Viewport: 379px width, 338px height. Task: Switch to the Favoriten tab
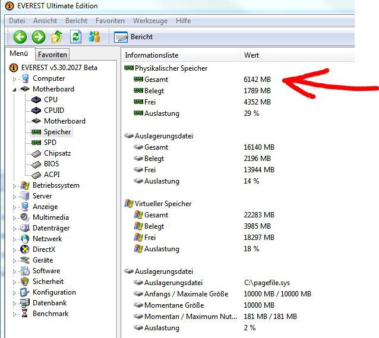coord(52,55)
